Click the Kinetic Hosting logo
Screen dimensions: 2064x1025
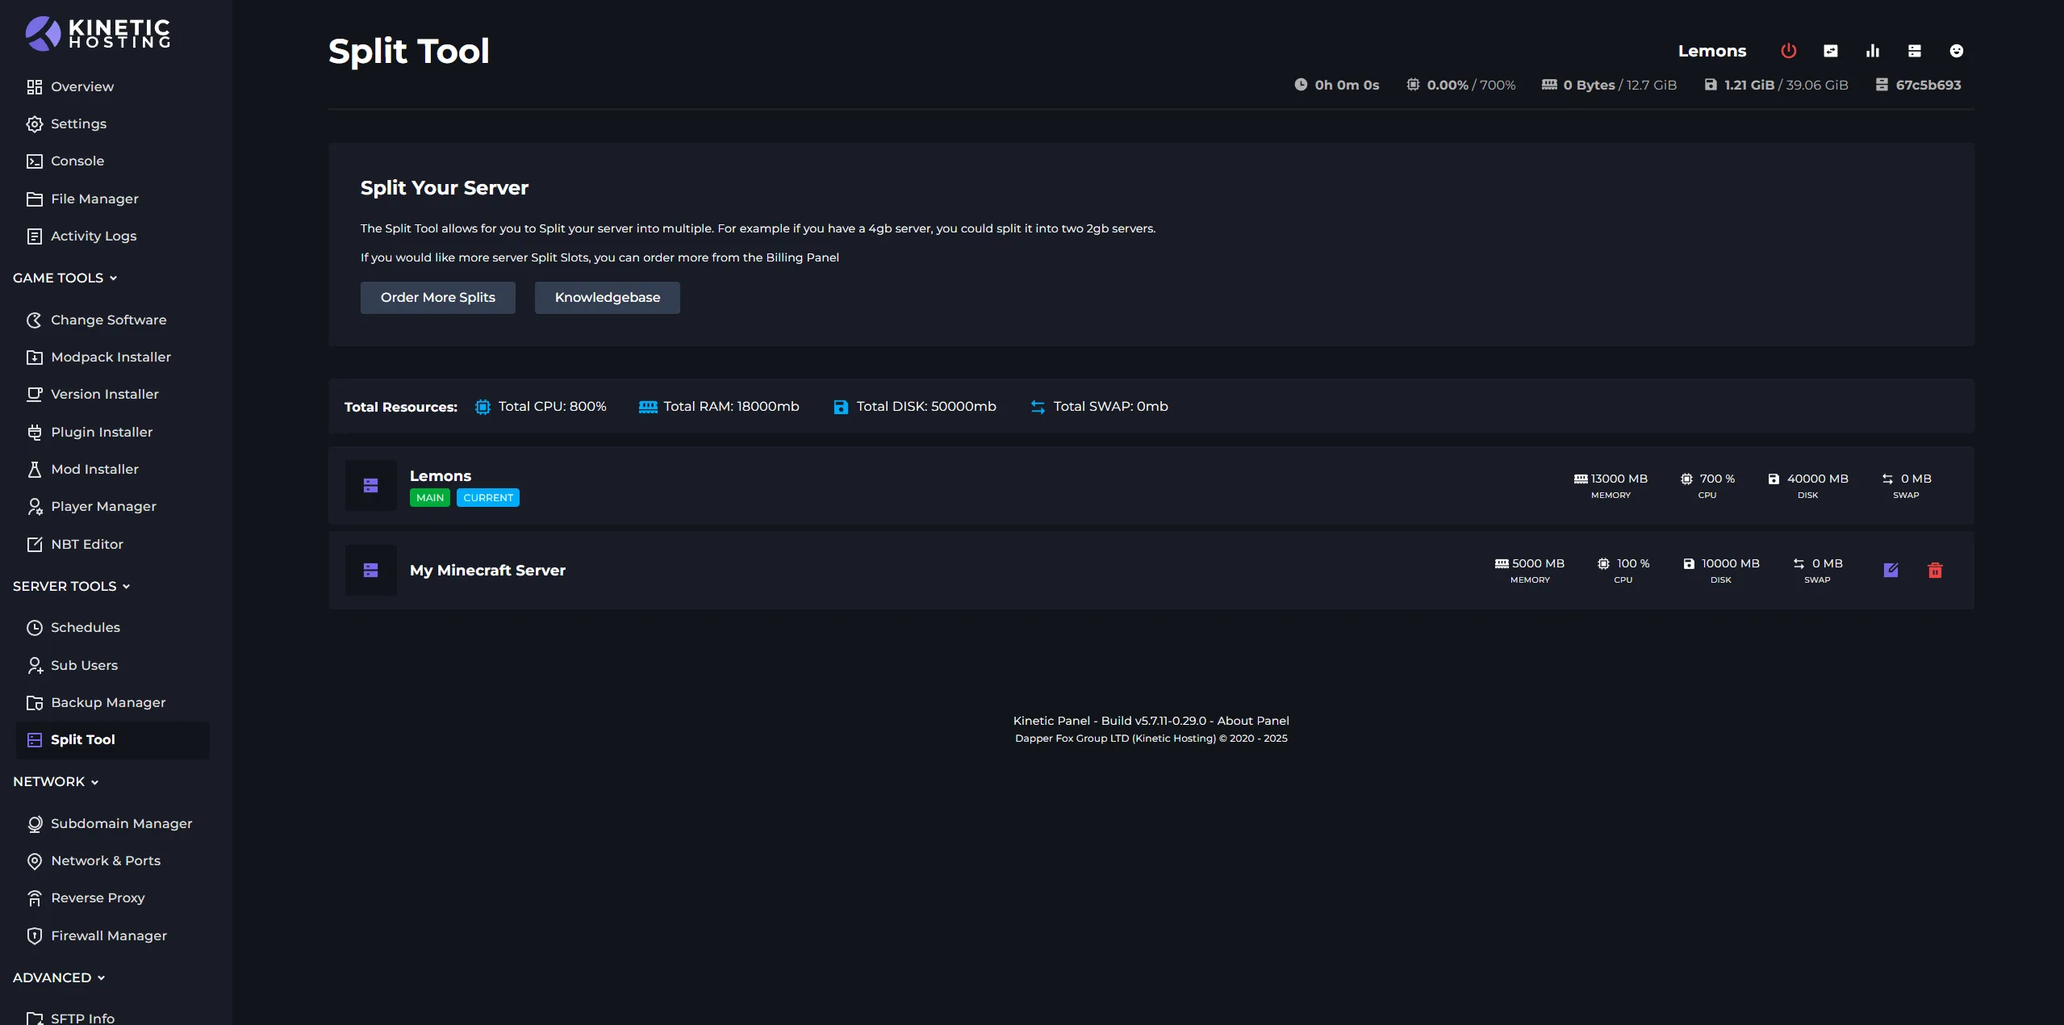pos(97,33)
